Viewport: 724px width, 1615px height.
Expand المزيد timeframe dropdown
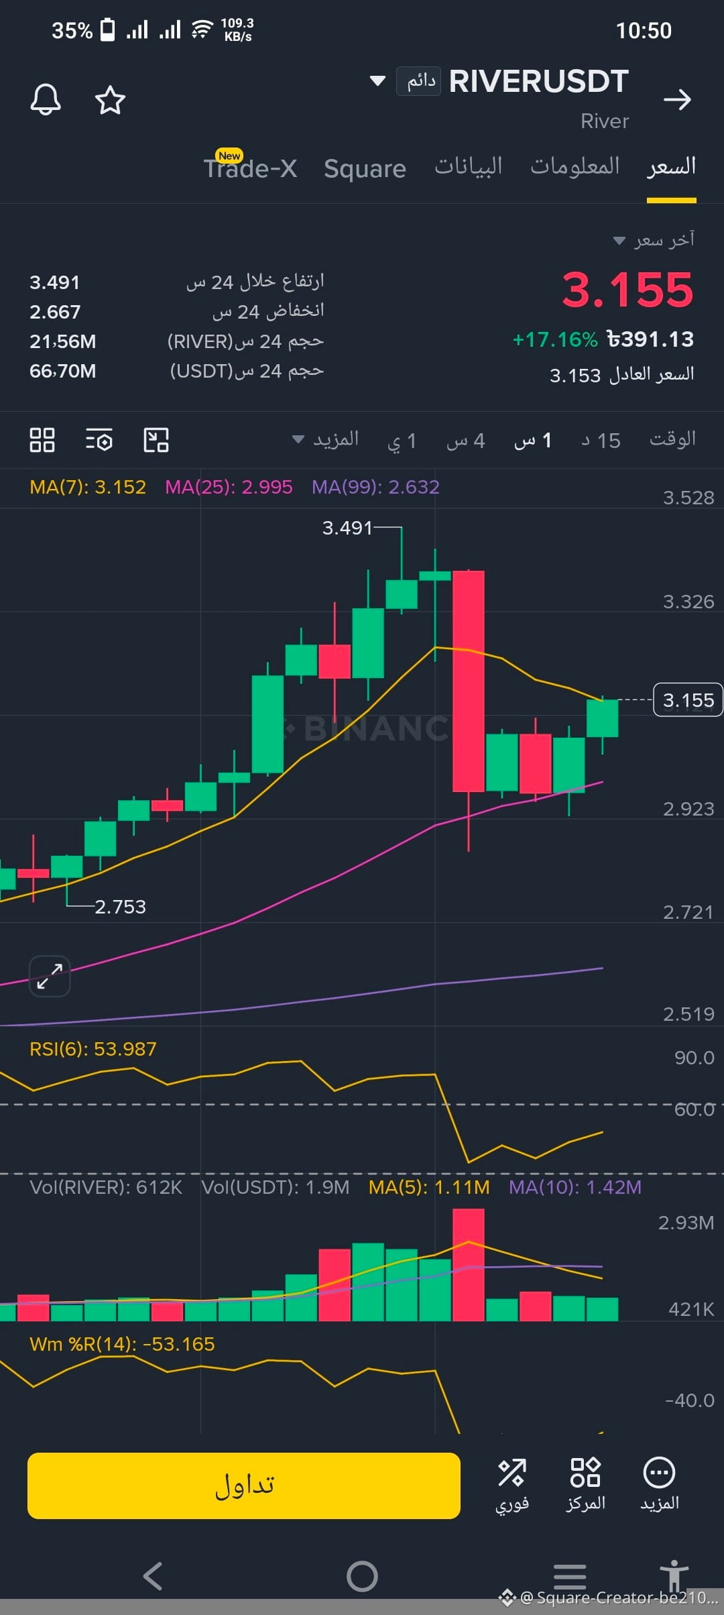click(x=326, y=440)
